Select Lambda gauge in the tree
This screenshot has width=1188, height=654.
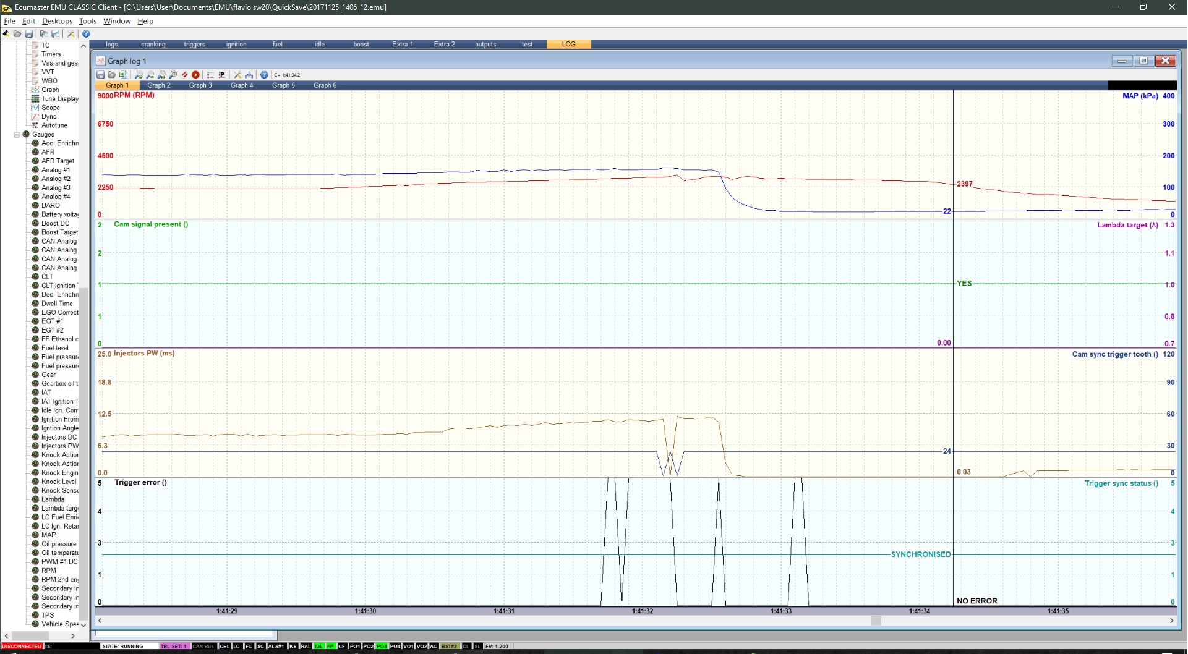53,499
